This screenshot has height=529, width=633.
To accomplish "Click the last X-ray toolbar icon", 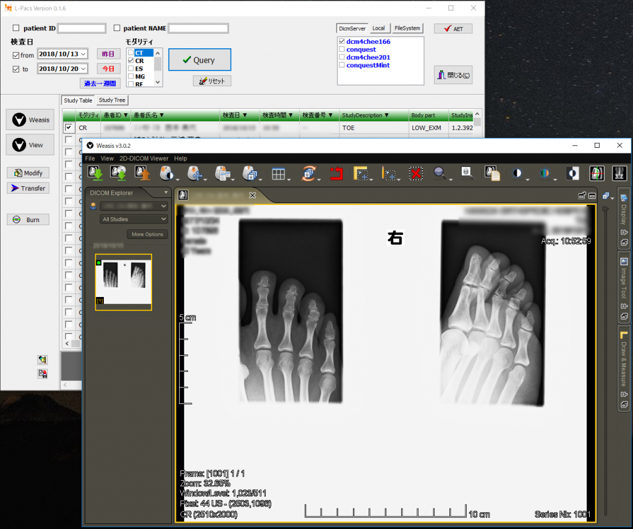I will point(619,173).
